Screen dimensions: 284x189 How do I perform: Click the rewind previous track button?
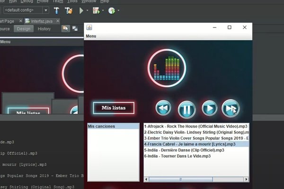point(163,109)
